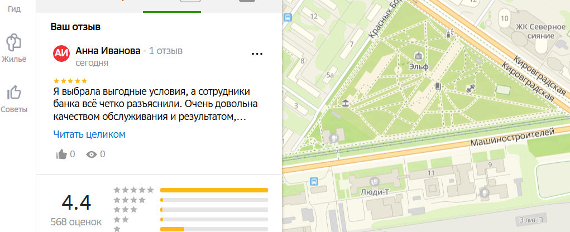The height and width of the screenshot is (232, 570).
Task: Open the Гид sidebar item
Action: coord(14,9)
